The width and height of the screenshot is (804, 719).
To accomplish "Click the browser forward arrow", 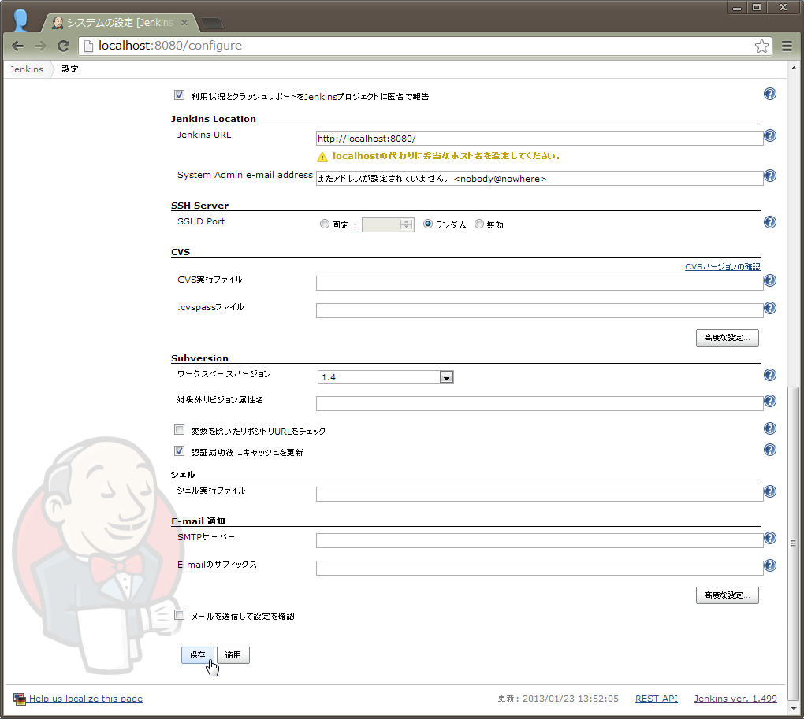I will [x=40, y=46].
